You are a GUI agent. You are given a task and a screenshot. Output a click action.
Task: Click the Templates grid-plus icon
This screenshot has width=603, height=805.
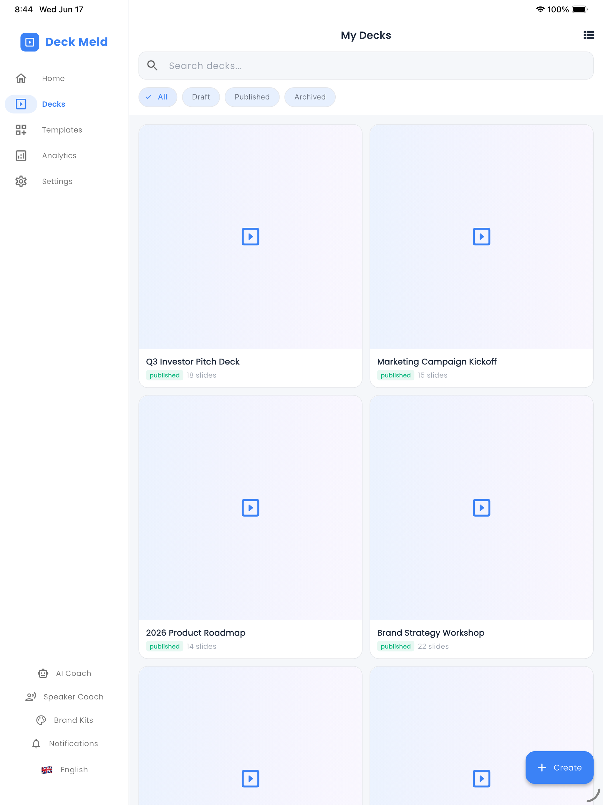21,130
